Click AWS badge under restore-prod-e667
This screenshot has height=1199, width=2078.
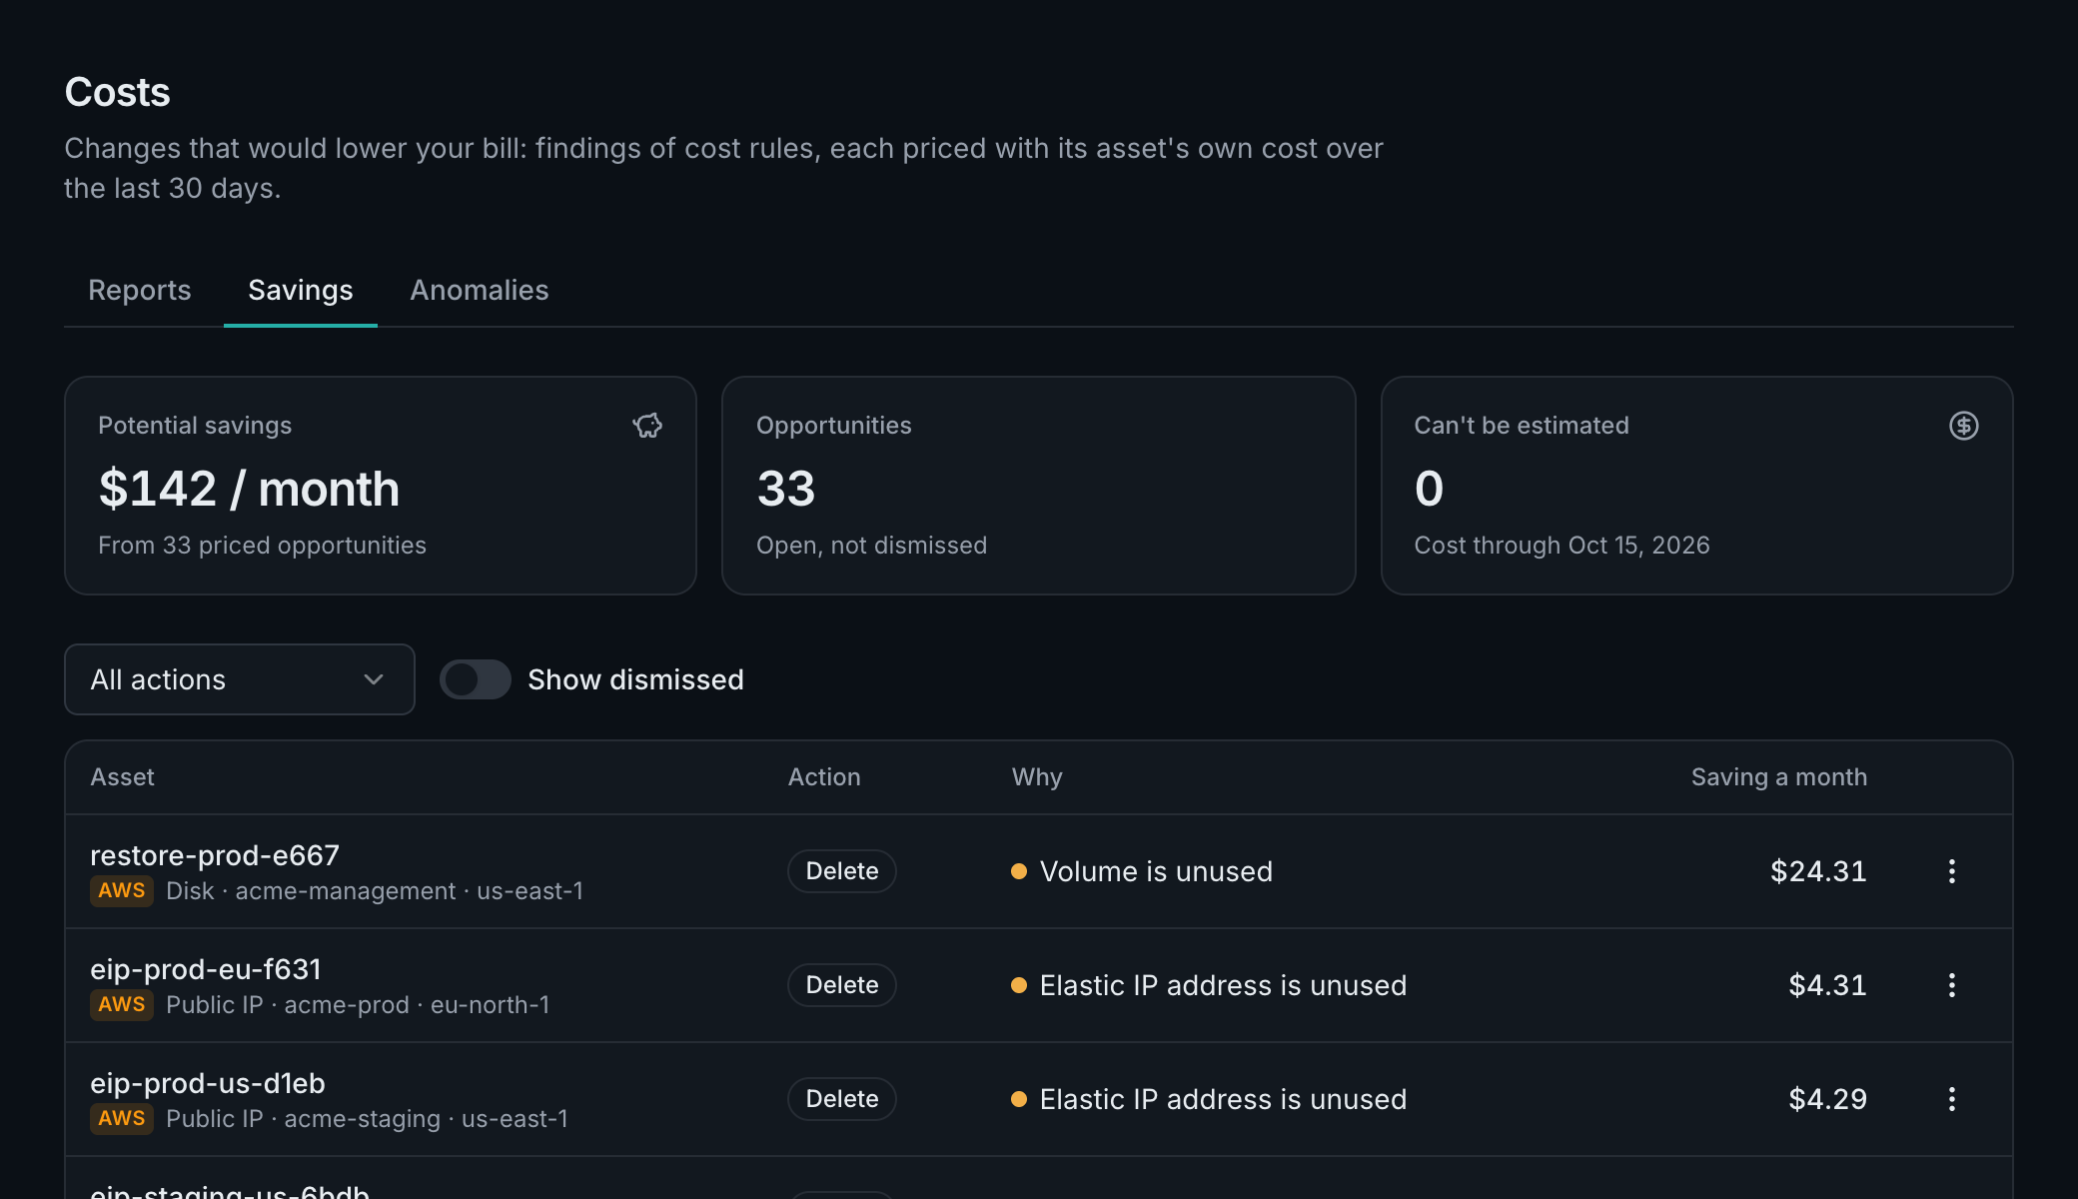122,891
